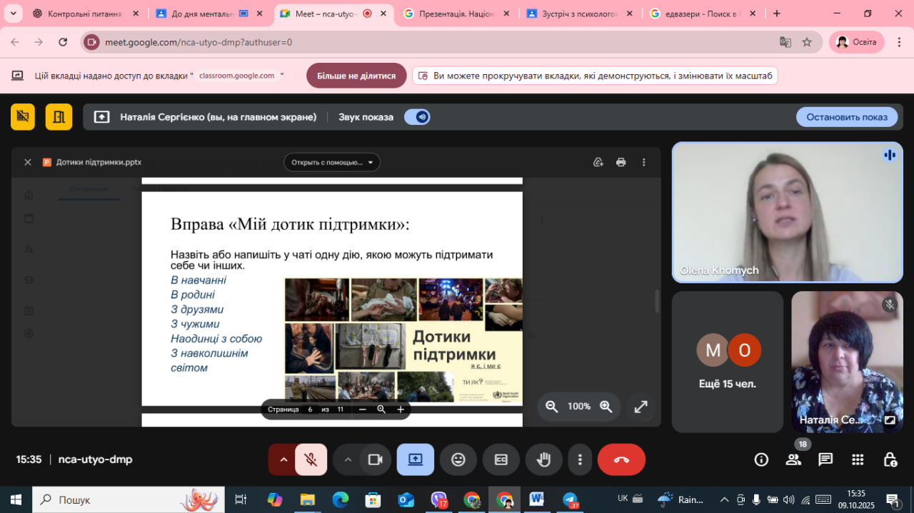Click the 'Остановить показ' button
Viewport: 914px width, 513px height.
(x=847, y=117)
